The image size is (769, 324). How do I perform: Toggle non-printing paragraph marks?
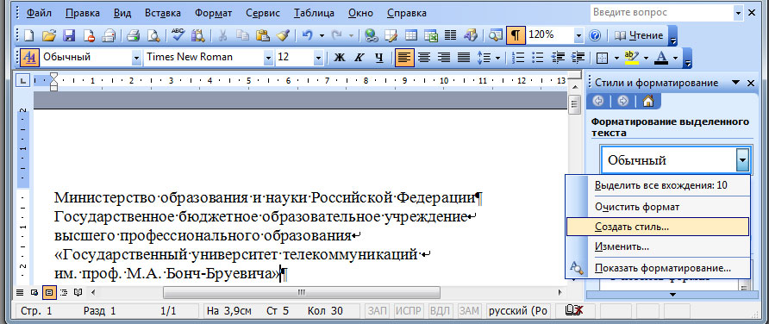(x=515, y=35)
